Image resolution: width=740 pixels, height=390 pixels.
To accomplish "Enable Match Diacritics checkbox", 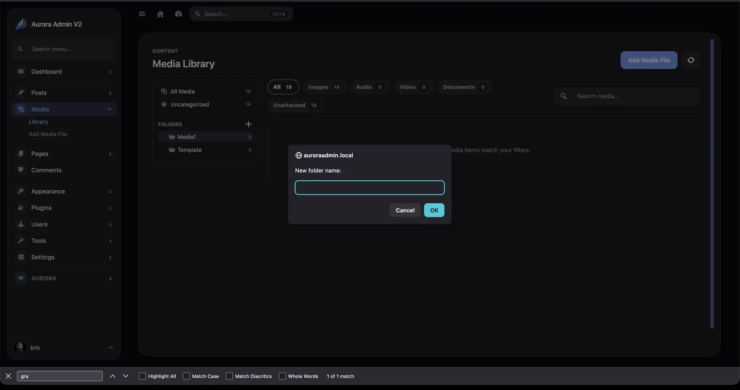I will 229,376.
